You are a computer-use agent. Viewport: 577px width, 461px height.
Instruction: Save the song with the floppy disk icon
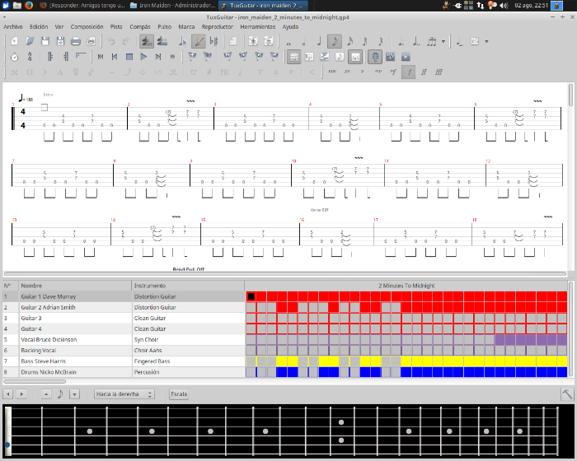point(45,41)
